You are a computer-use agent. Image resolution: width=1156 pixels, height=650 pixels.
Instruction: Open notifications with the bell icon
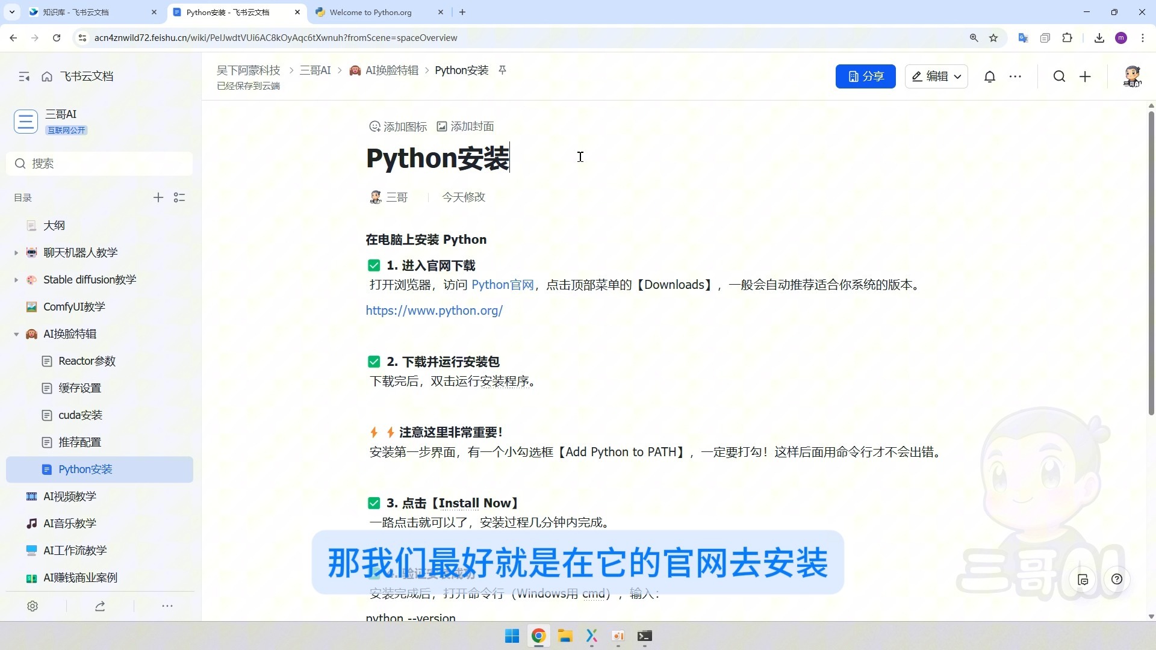[x=990, y=76]
